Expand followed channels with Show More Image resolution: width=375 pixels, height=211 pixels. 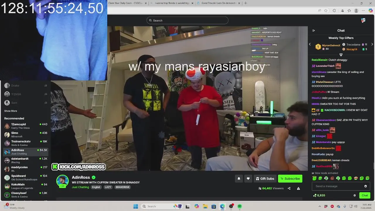tap(11, 111)
